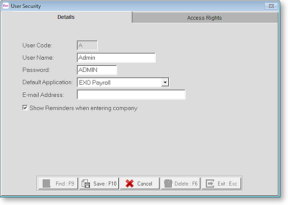Click the Exo application icon in title bar
This screenshot has width=288, height=205.
pyautogui.click(x=6, y=6)
